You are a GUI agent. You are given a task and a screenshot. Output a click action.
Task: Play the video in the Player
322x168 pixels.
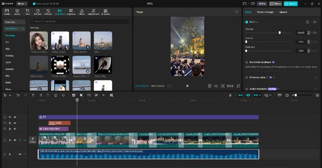point(188,86)
